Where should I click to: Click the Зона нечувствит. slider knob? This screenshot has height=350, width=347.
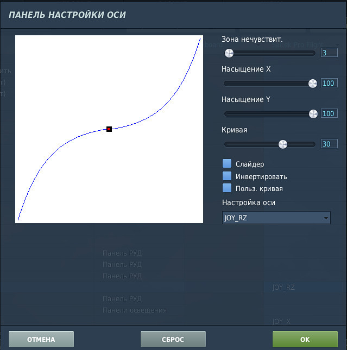point(229,53)
